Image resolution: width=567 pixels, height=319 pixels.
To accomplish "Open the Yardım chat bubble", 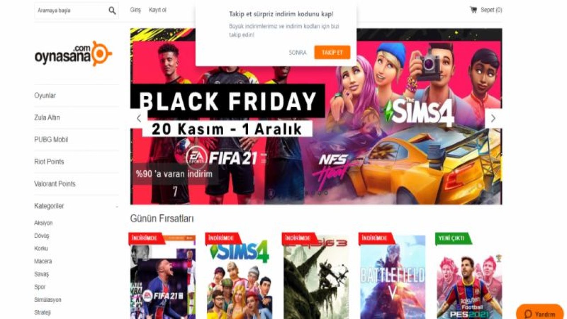I will click(540, 313).
